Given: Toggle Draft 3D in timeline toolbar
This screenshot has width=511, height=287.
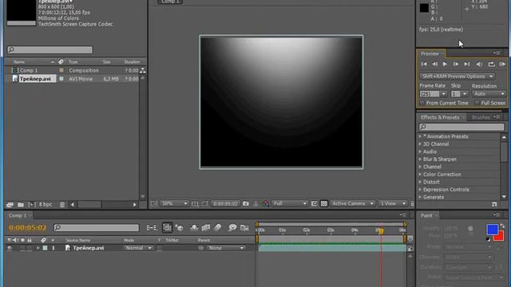Looking at the screenshot, I should [179, 228].
